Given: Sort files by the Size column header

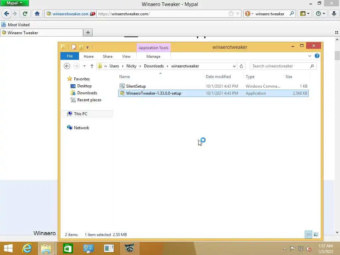Looking at the screenshot, I should pyautogui.click(x=297, y=77).
